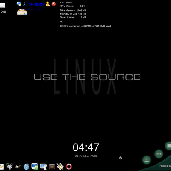This screenshot has width=171, height=171.
Task: Click the Total Memory 1003 MB line
Action: click(73, 10)
